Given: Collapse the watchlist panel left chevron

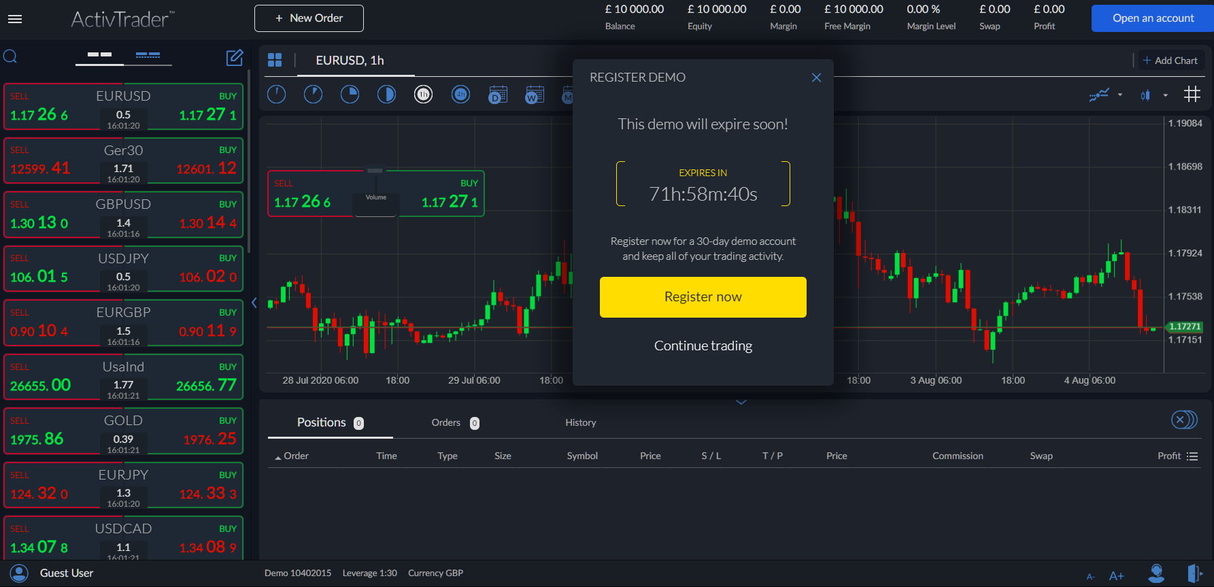Looking at the screenshot, I should coord(254,303).
